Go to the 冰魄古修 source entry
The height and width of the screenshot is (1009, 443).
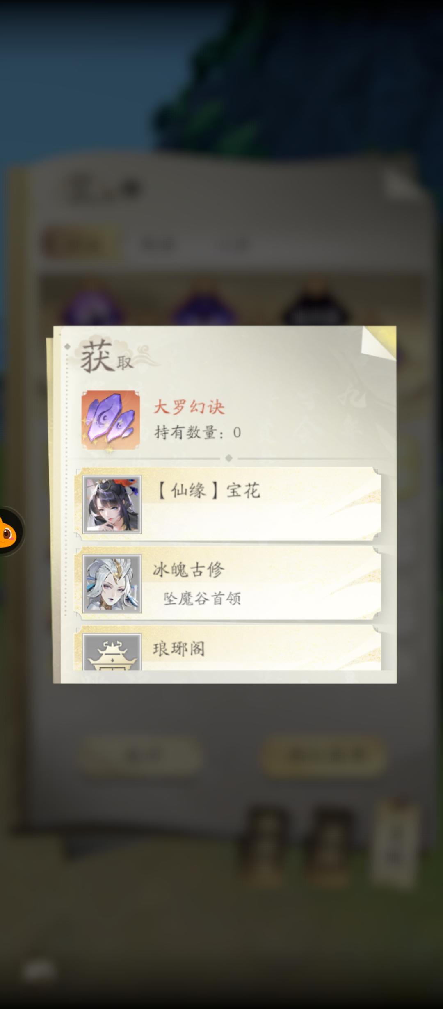point(228,584)
